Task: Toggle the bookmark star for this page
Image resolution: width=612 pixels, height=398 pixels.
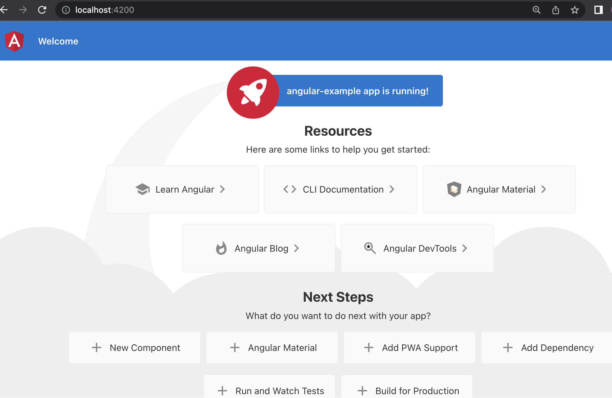Action: tap(575, 10)
